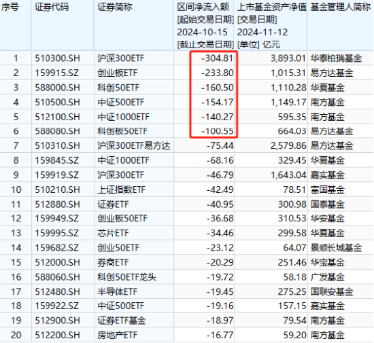This screenshot has width=374, height=343.
Task: Click net inflow value -140.27
Action: tap(217, 117)
